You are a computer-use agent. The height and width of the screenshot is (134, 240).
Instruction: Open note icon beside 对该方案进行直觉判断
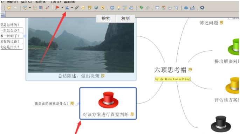click(x=132, y=114)
